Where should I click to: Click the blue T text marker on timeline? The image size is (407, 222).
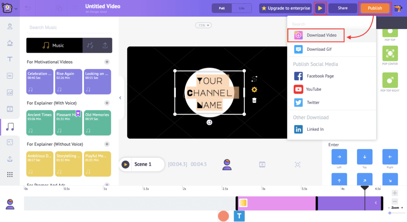239,216
